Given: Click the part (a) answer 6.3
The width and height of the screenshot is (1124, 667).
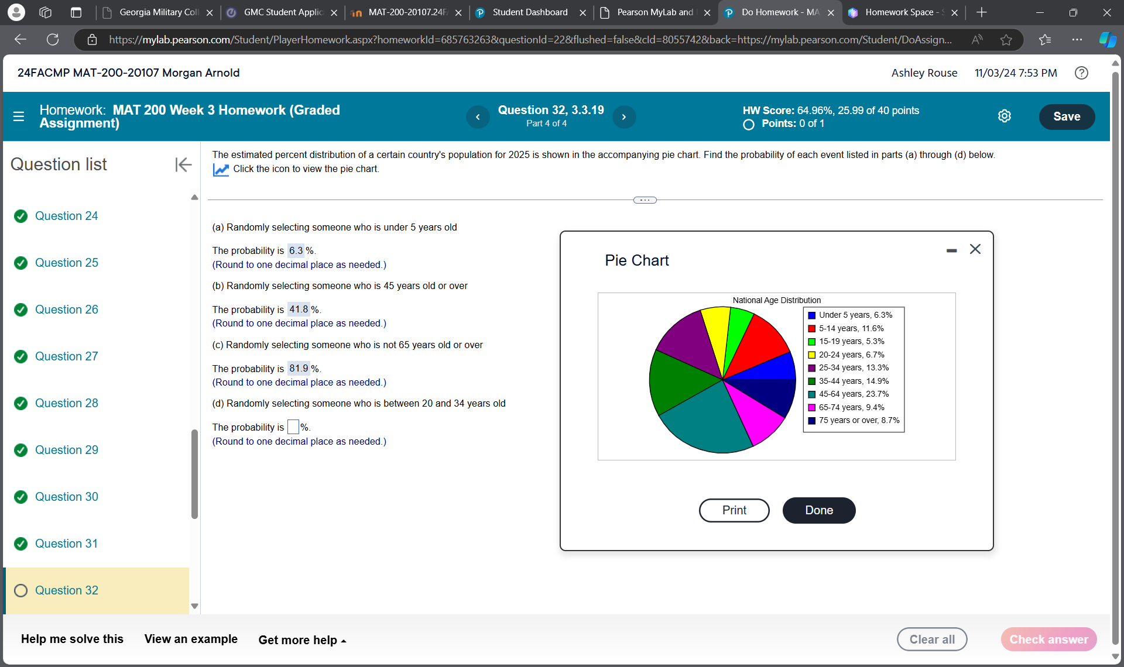Looking at the screenshot, I should [296, 250].
